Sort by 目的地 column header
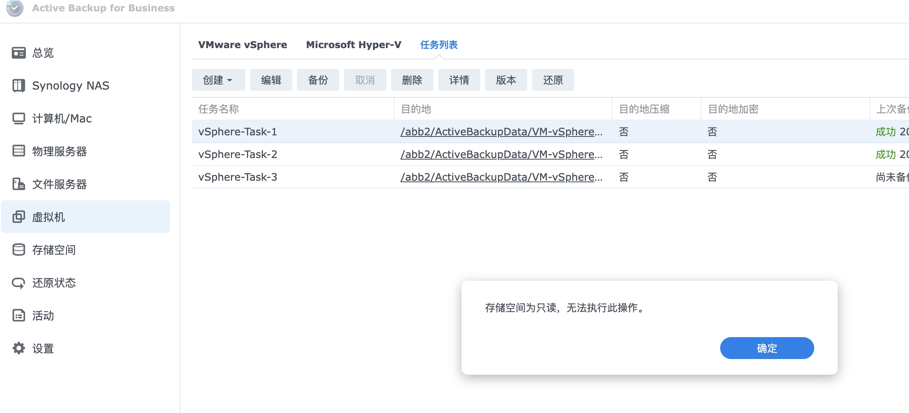This screenshot has width=909, height=413. [x=503, y=109]
